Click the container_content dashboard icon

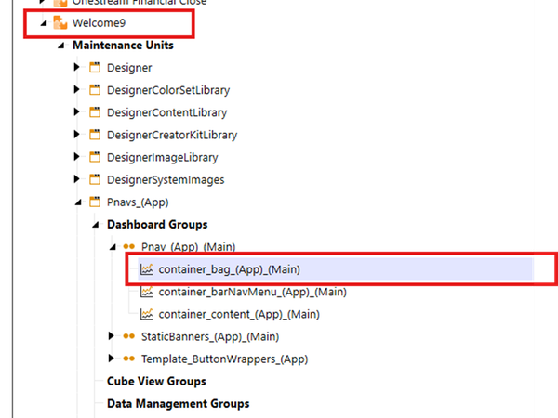coord(146,314)
